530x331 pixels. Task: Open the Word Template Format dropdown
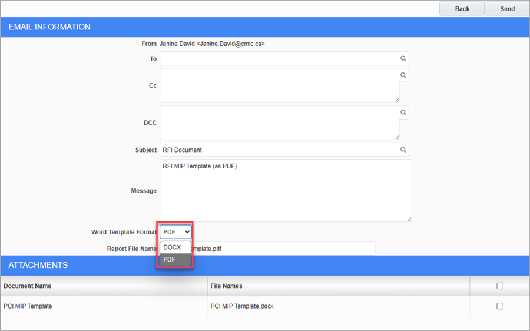tap(175, 232)
